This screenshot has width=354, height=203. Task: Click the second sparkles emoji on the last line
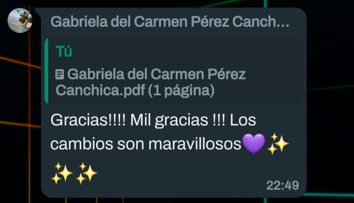[86, 173]
